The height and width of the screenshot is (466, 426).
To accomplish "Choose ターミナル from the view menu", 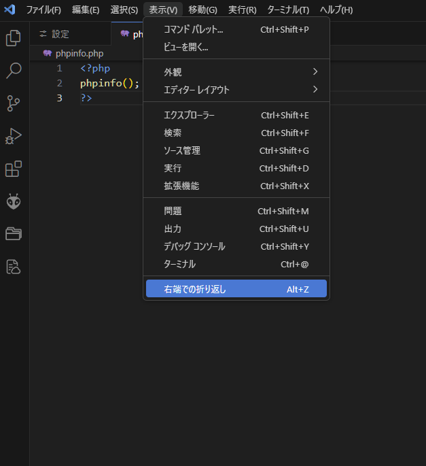I will click(x=236, y=264).
